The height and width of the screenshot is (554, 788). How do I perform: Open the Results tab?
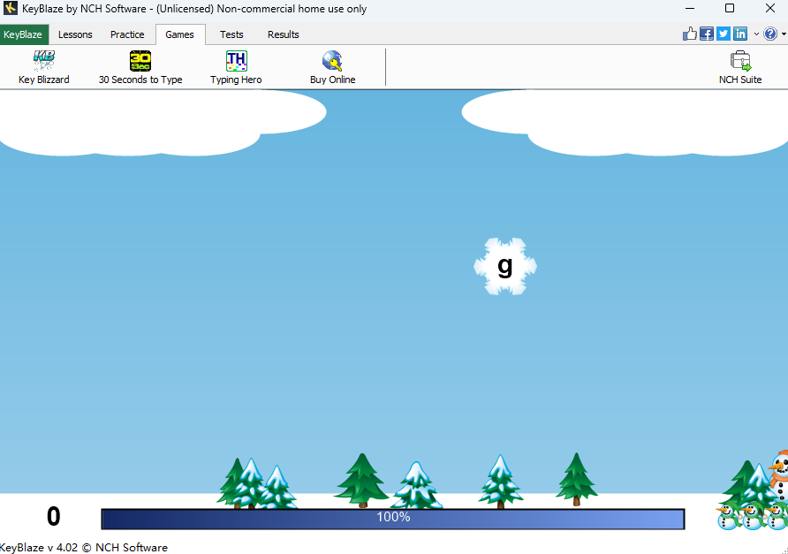click(x=284, y=34)
